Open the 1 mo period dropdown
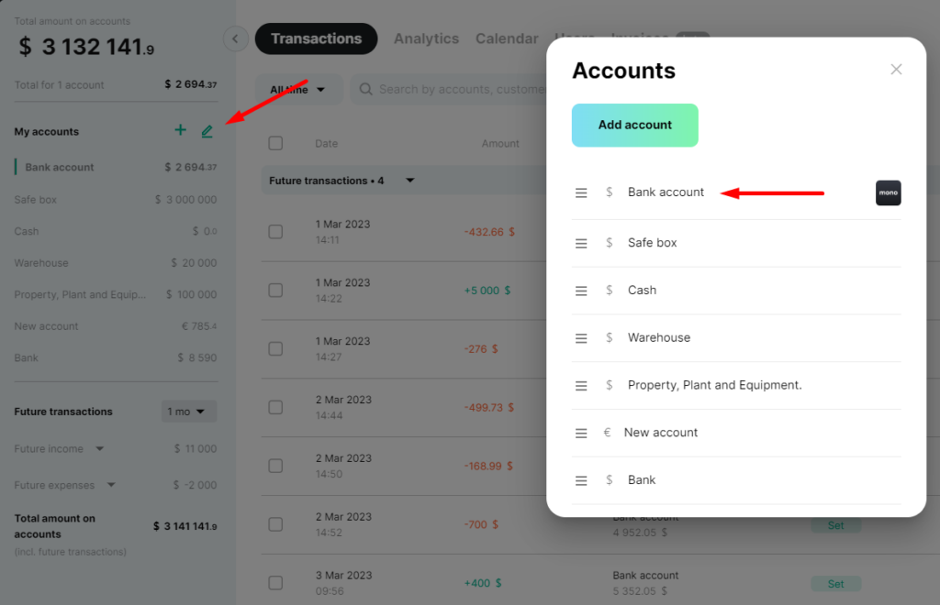The width and height of the screenshot is (940, 605). 189,411
